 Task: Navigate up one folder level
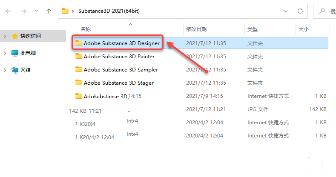(x=49, y=11)
